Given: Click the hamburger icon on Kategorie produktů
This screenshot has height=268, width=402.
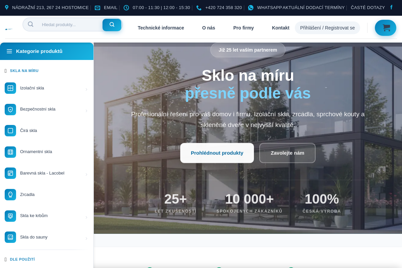Looking at the screenshot, I should click(x=9, y=51).
